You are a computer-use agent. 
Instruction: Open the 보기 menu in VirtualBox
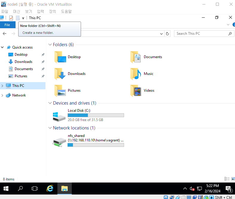28,11
